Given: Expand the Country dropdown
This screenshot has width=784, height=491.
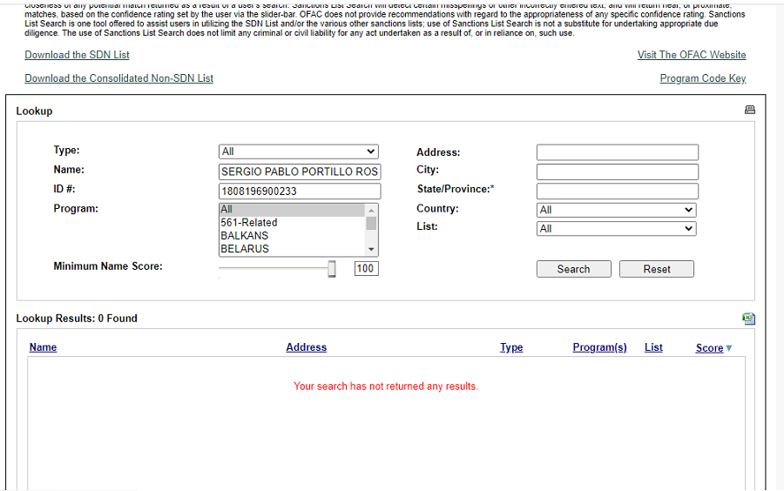Looking at the screenshot, I should point(616,210).
